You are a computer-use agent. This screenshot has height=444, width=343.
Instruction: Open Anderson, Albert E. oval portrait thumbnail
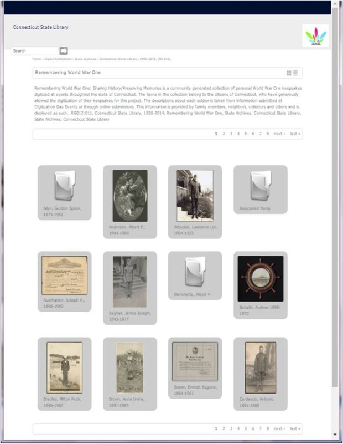click(x=130, y=196)
